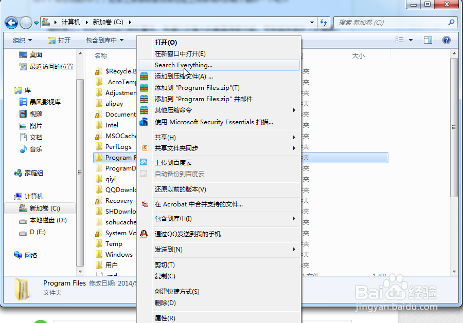Select 计算机 in the navigation tree

coord(28,196)
